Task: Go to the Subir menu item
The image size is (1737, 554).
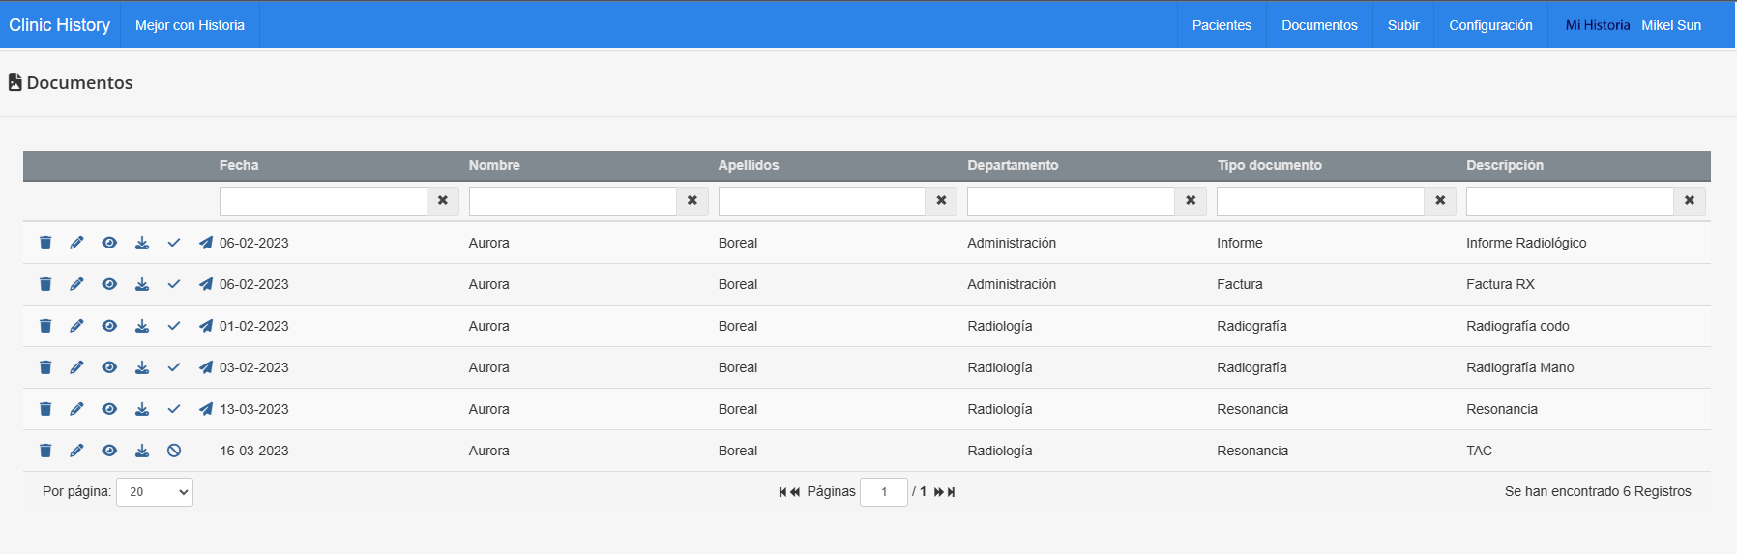Action: coord(1403,25)
